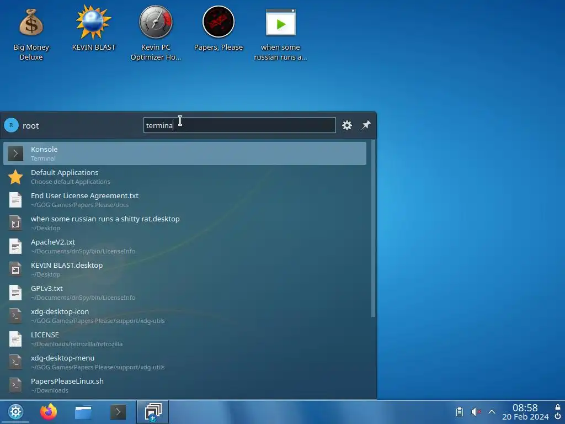This screenshot has width=565, height=424.
Task: Click the '~/Downloads/retrozilla/retrozilla' path text
Action: click(77, 344)
